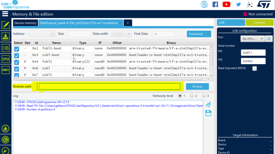Open the SWV viewer panel
The image size is (275, 154).
point(6,70)
